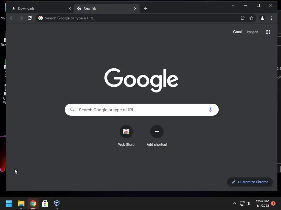Maximize the Chrome window

point(258,5)
